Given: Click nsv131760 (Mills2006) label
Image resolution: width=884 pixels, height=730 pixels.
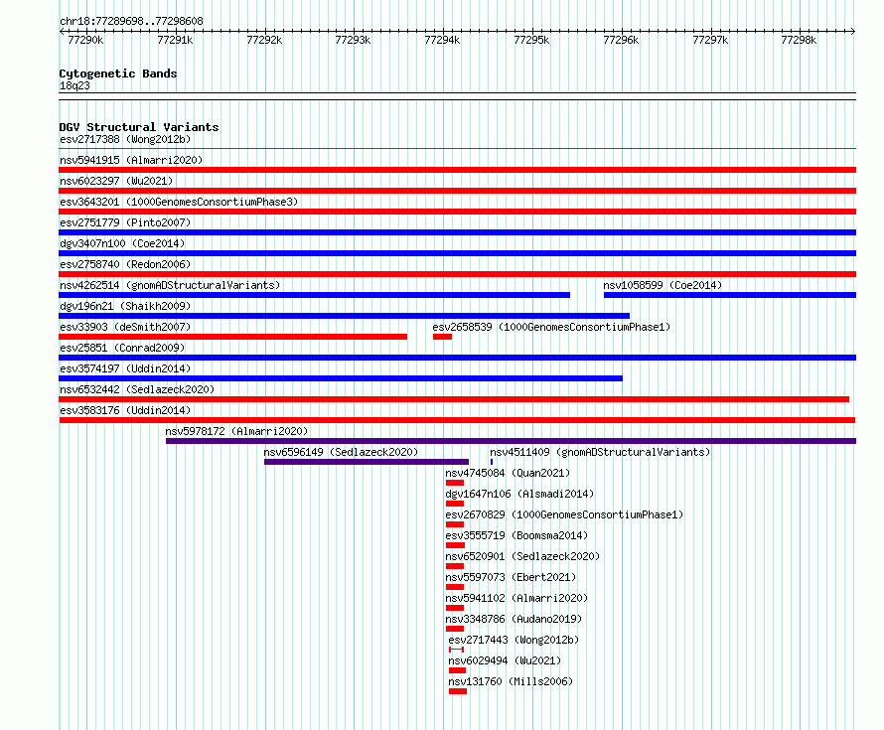Looking at the screenshot, I should pyautogui.click(x=511, y=681).
